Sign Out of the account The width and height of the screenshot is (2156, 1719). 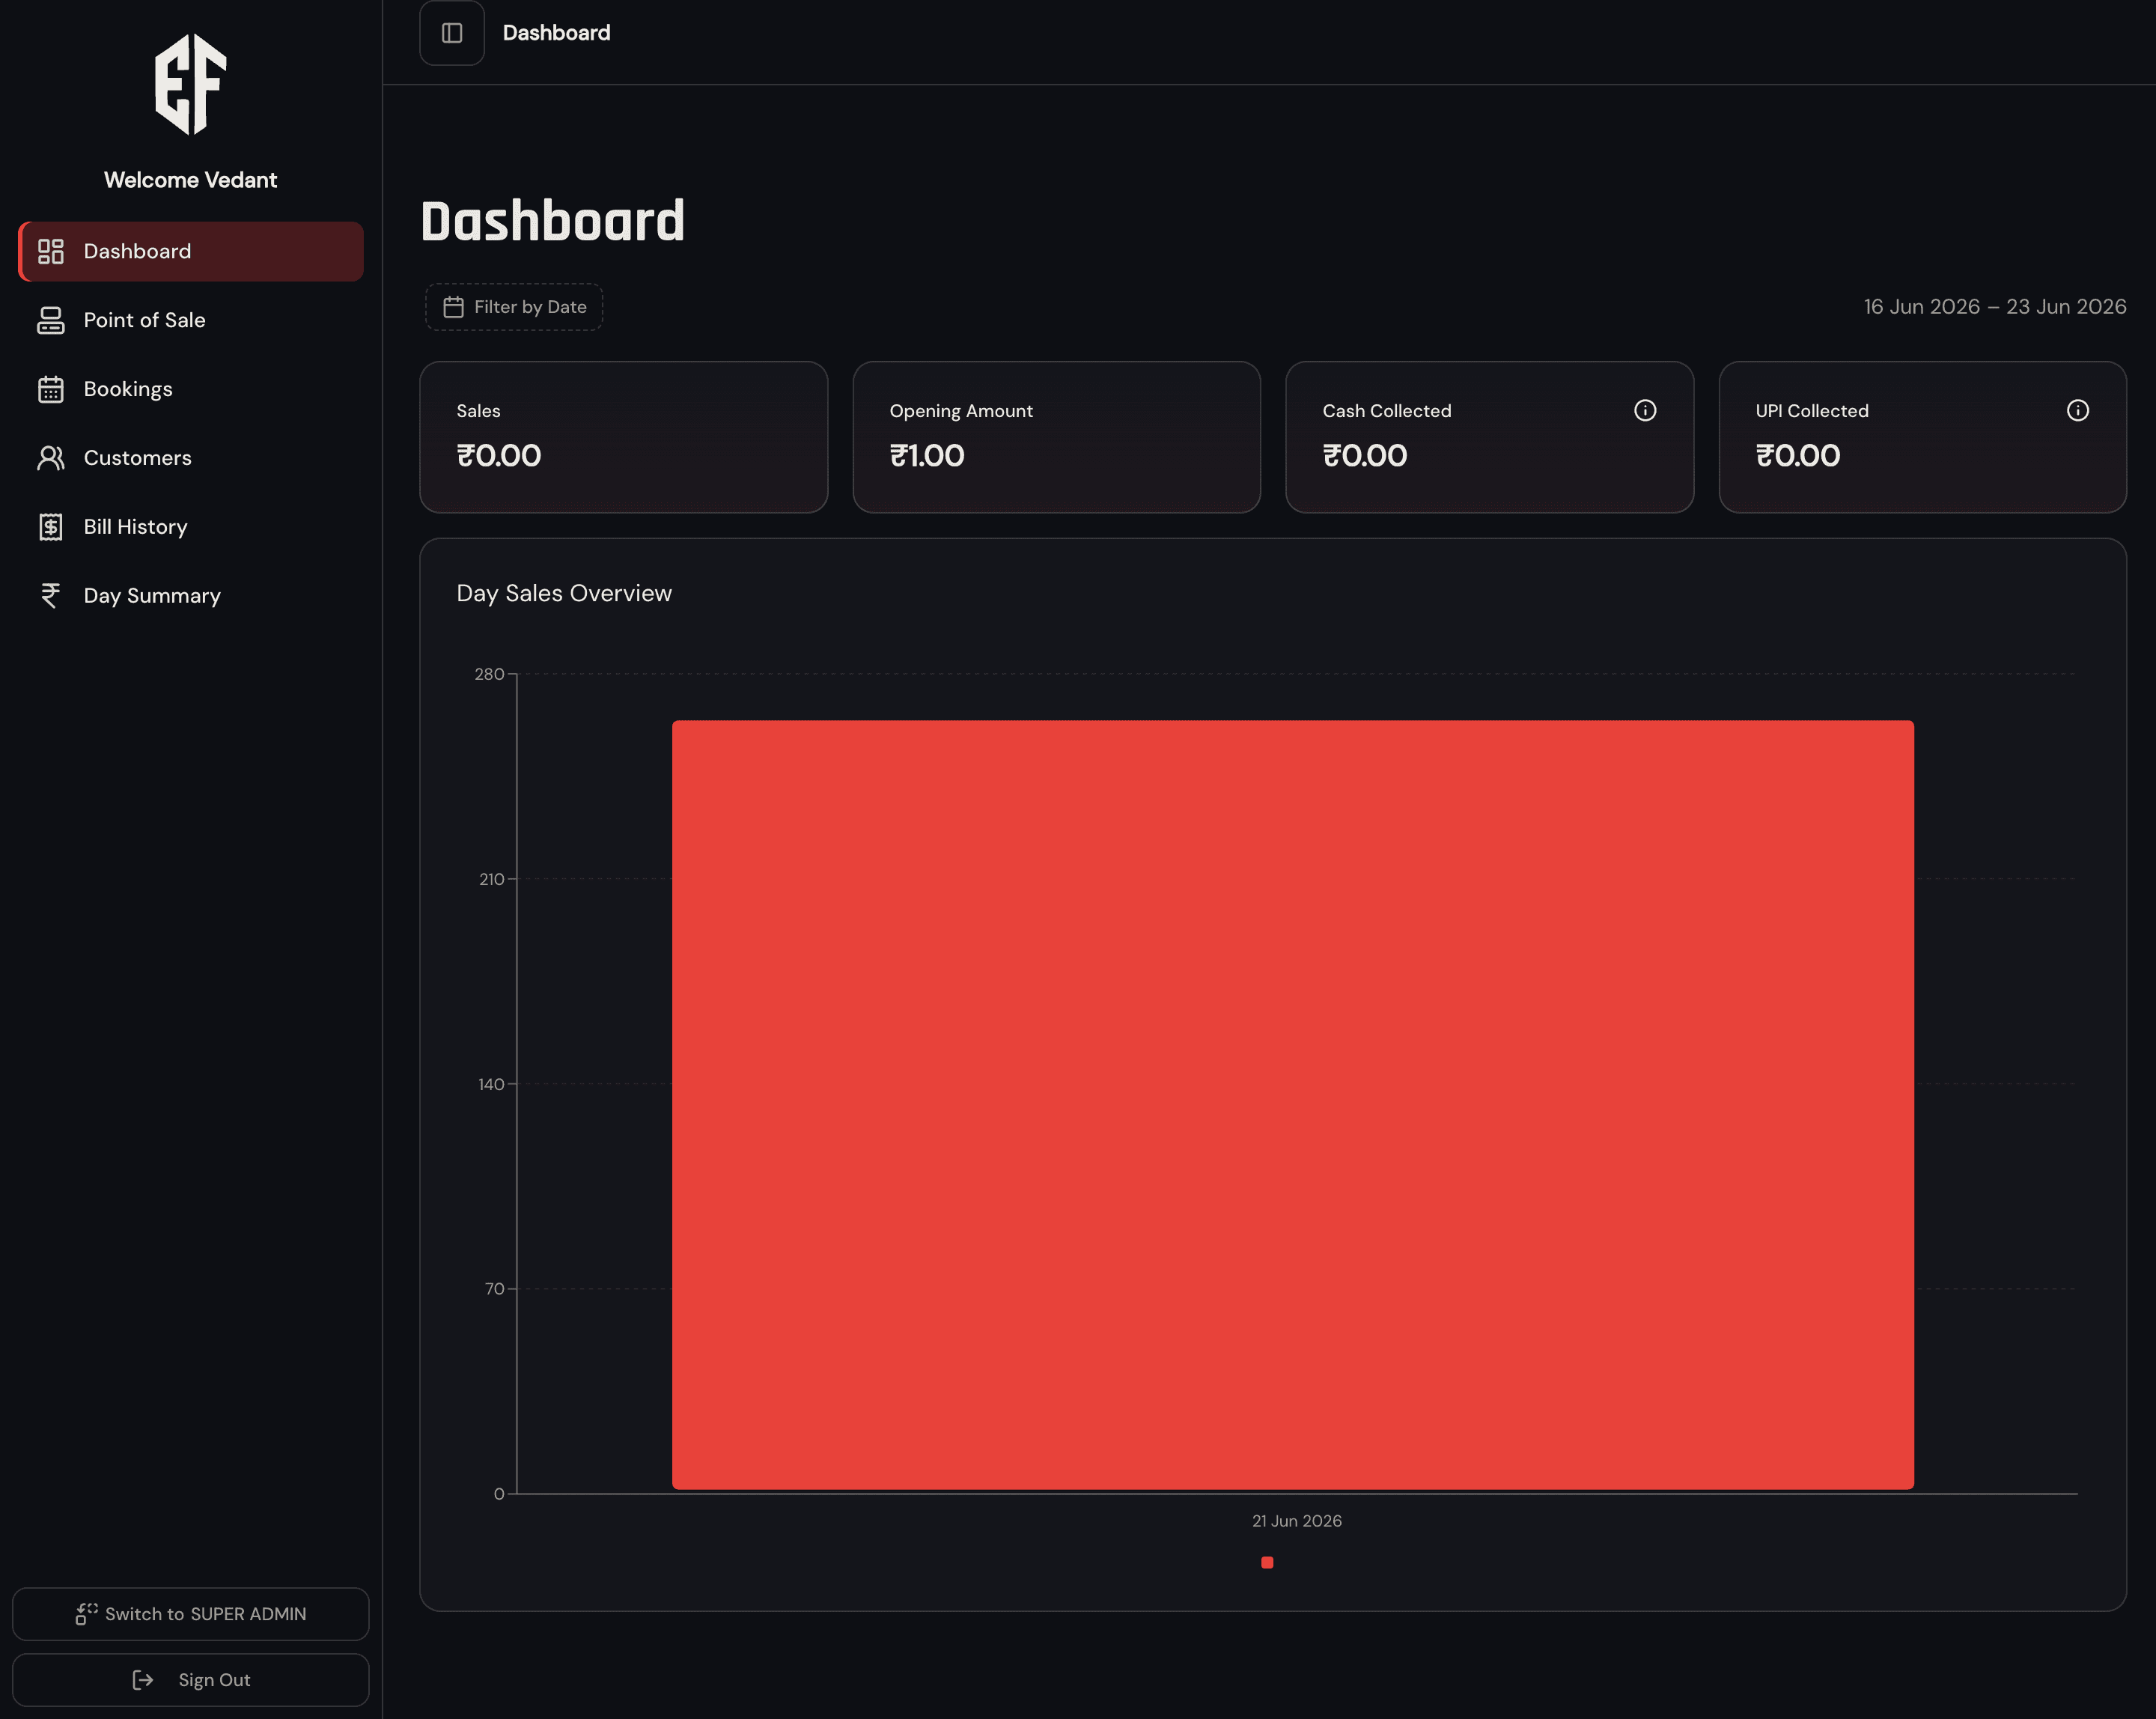pos(191,1680)
